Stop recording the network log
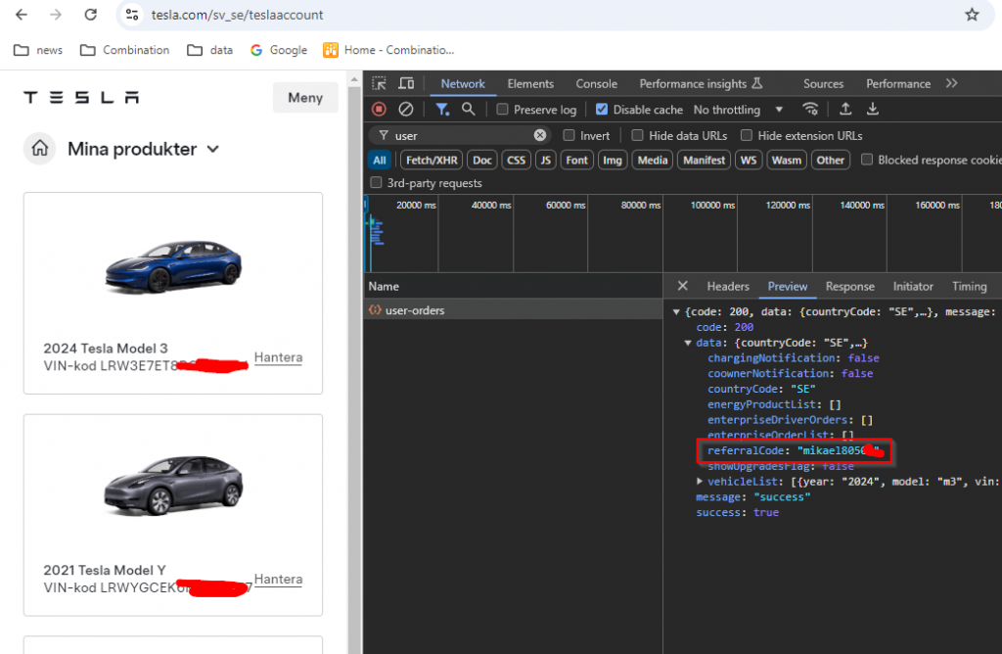The image size is (1002, 654). click(379, 110)
